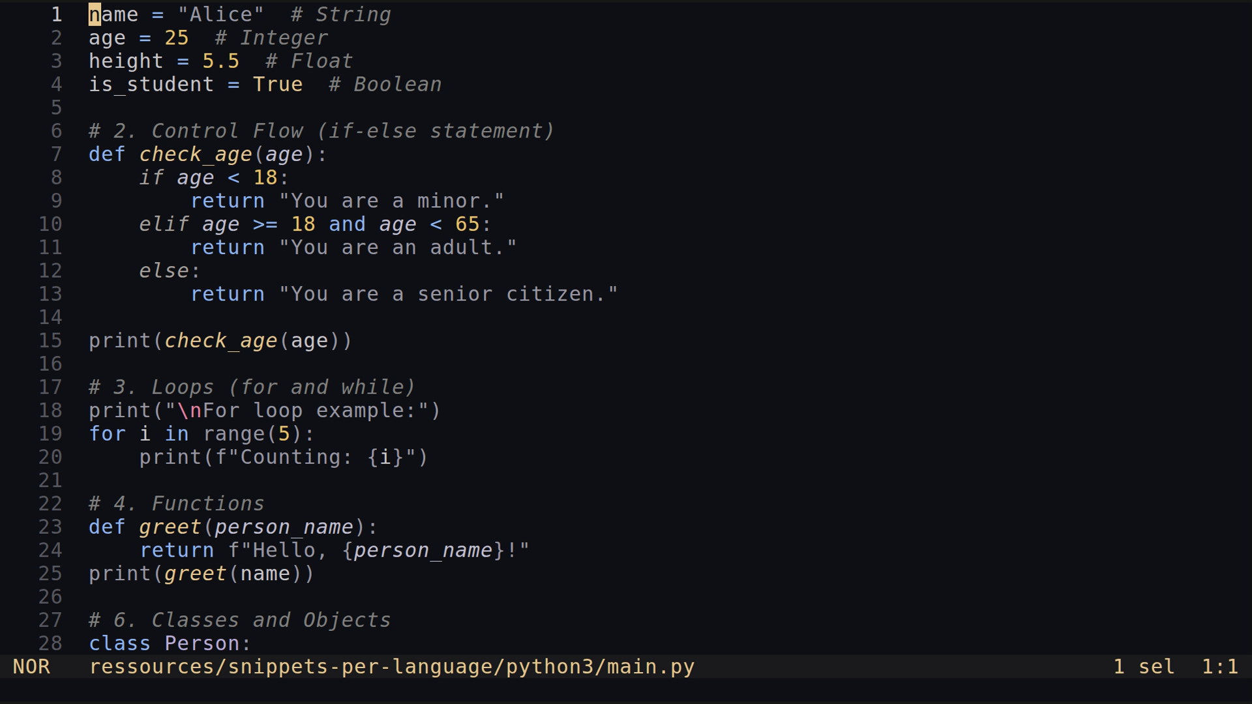This screenshot has width=1252, height=704.
Task: Click the string "You are a minor."
Action: (x=391, y=201)
